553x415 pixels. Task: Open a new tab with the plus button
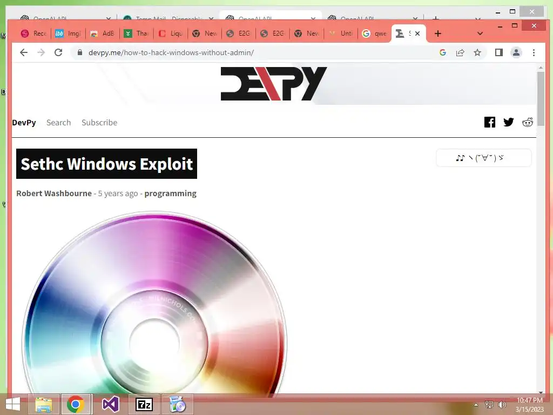[437, 34]
